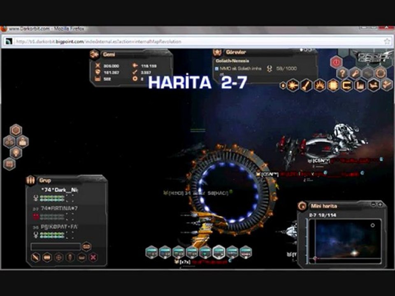Viewport: 395px width, 296px height.
Task: Click the Mini harita title label
Action: pos(324,206)
